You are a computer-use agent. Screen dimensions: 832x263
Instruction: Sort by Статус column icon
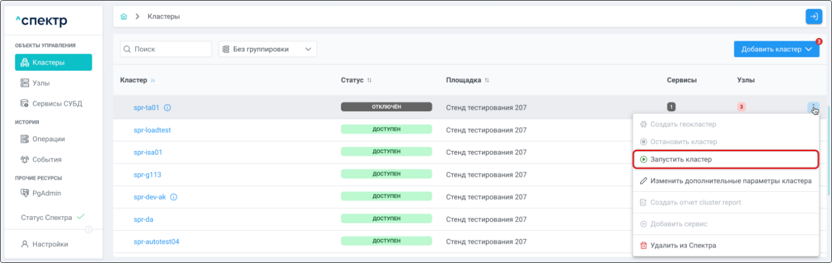(370, 81)
